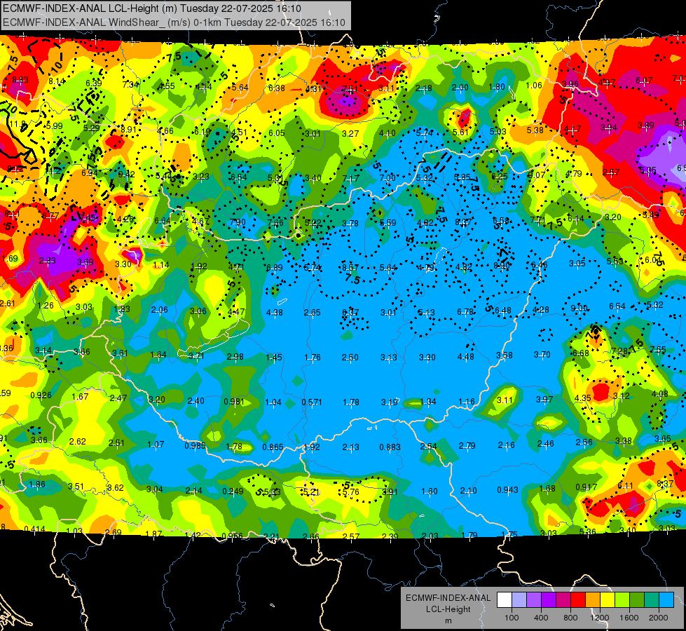The width and height of the screenshot is (686, 631).
Task: Click the wind shear value 4.08
Action: coord(660,393)
